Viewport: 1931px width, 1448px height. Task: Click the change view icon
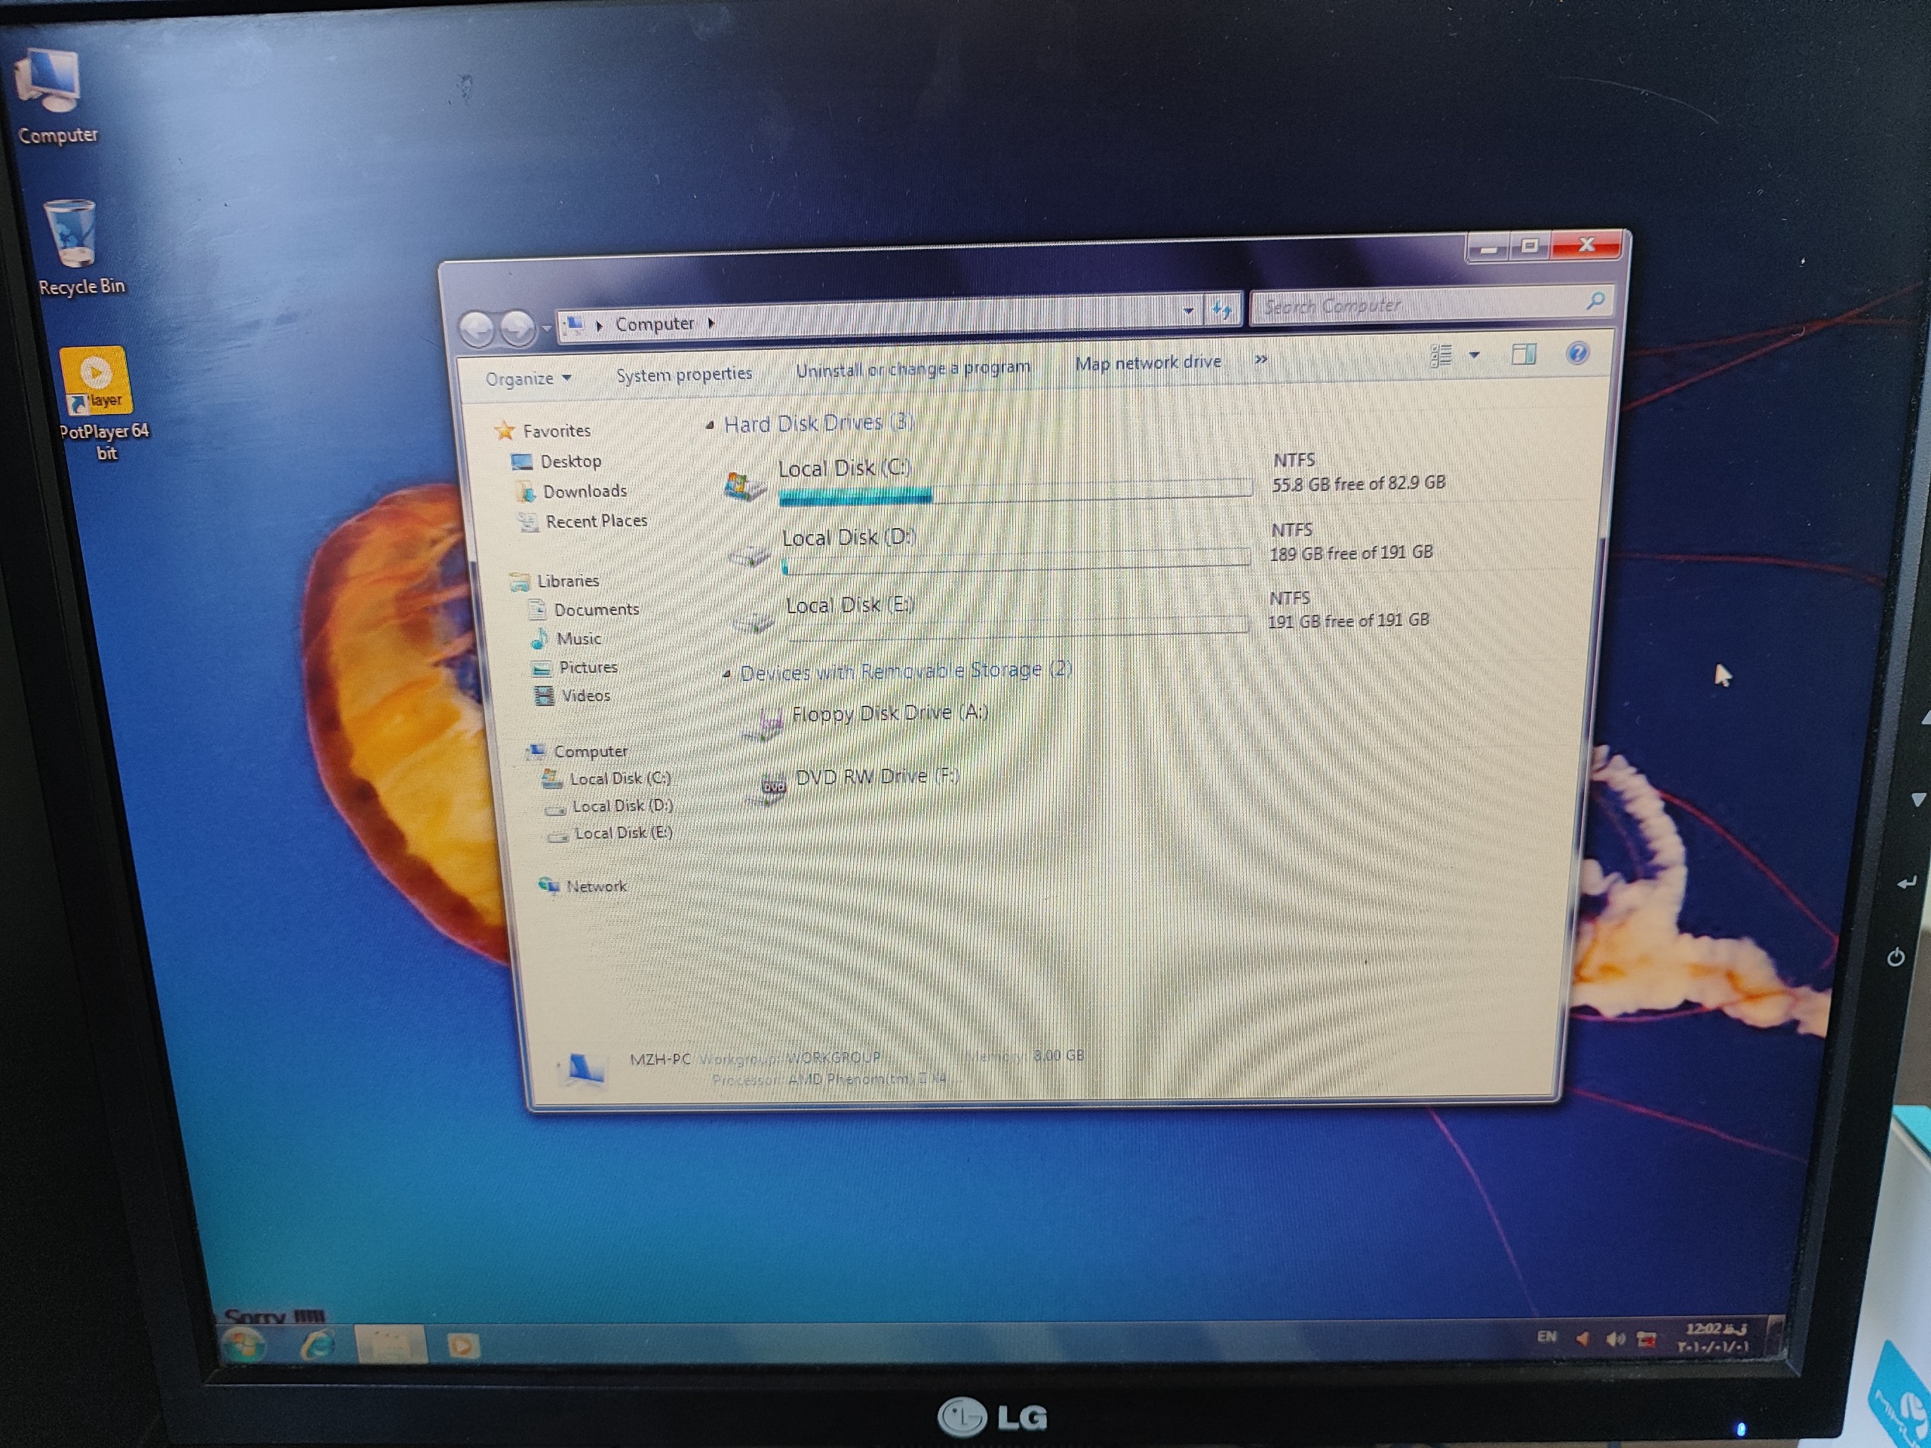[x=1441, y=355]
